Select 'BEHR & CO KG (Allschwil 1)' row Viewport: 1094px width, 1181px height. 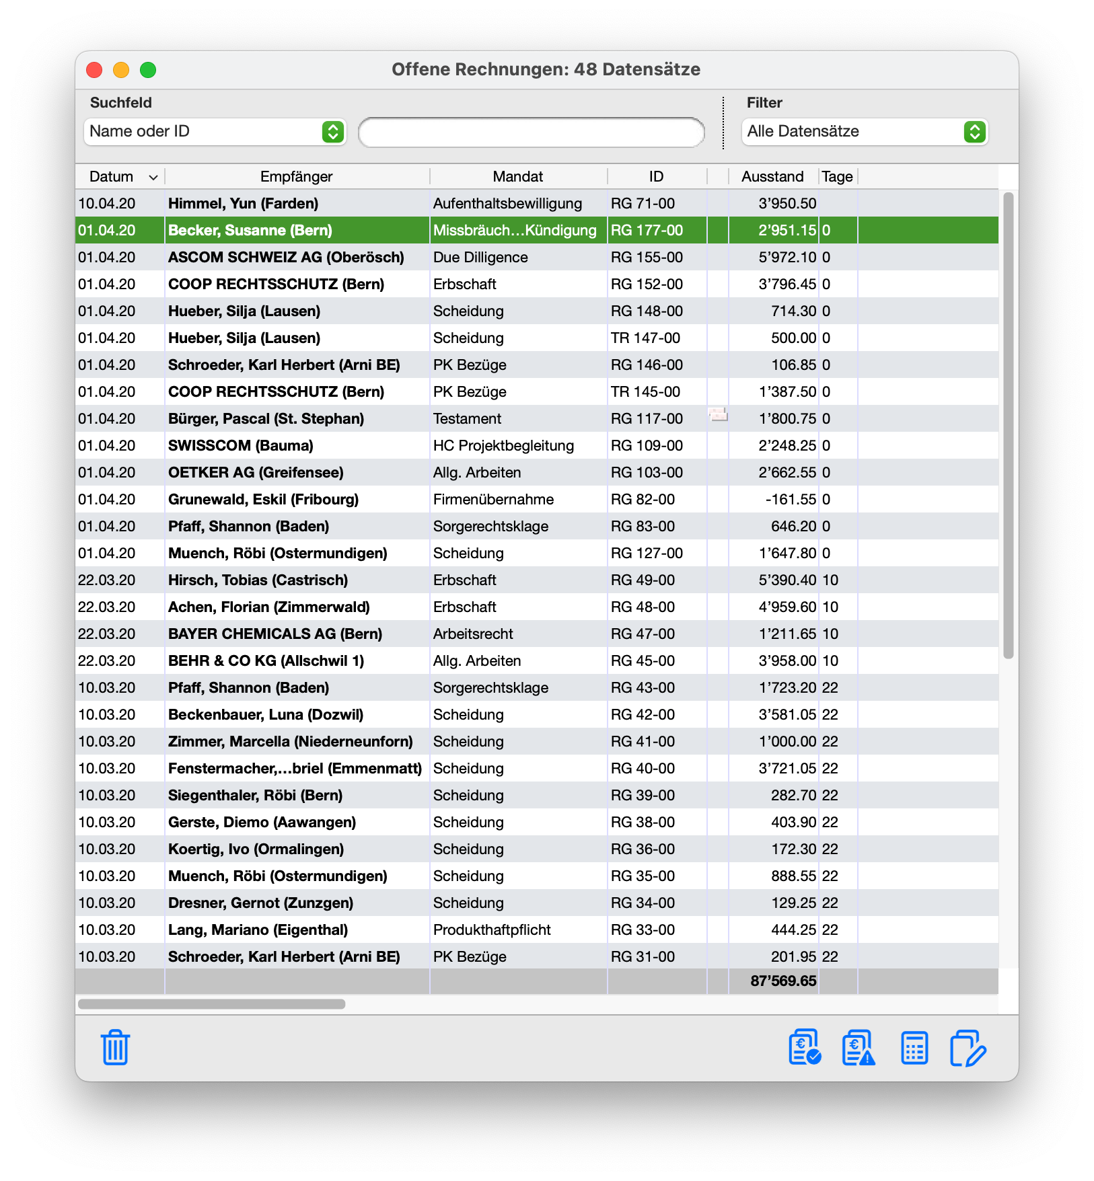click(x=537, y=660)
